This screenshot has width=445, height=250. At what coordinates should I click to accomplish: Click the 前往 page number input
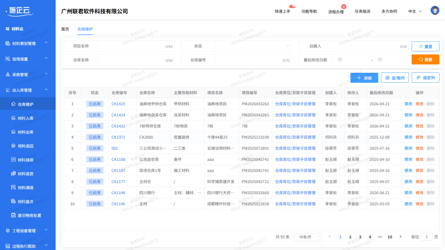click(x=426, y=237)
